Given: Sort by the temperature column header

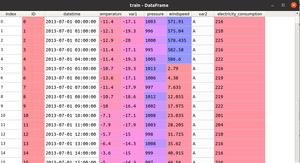Looking at the screenshot, I should [110, 14].
